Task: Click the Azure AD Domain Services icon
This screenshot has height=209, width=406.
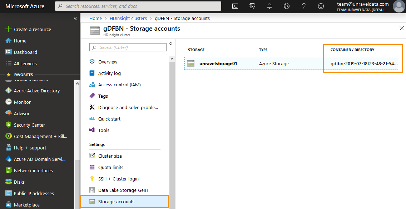Action: [9, 159]
